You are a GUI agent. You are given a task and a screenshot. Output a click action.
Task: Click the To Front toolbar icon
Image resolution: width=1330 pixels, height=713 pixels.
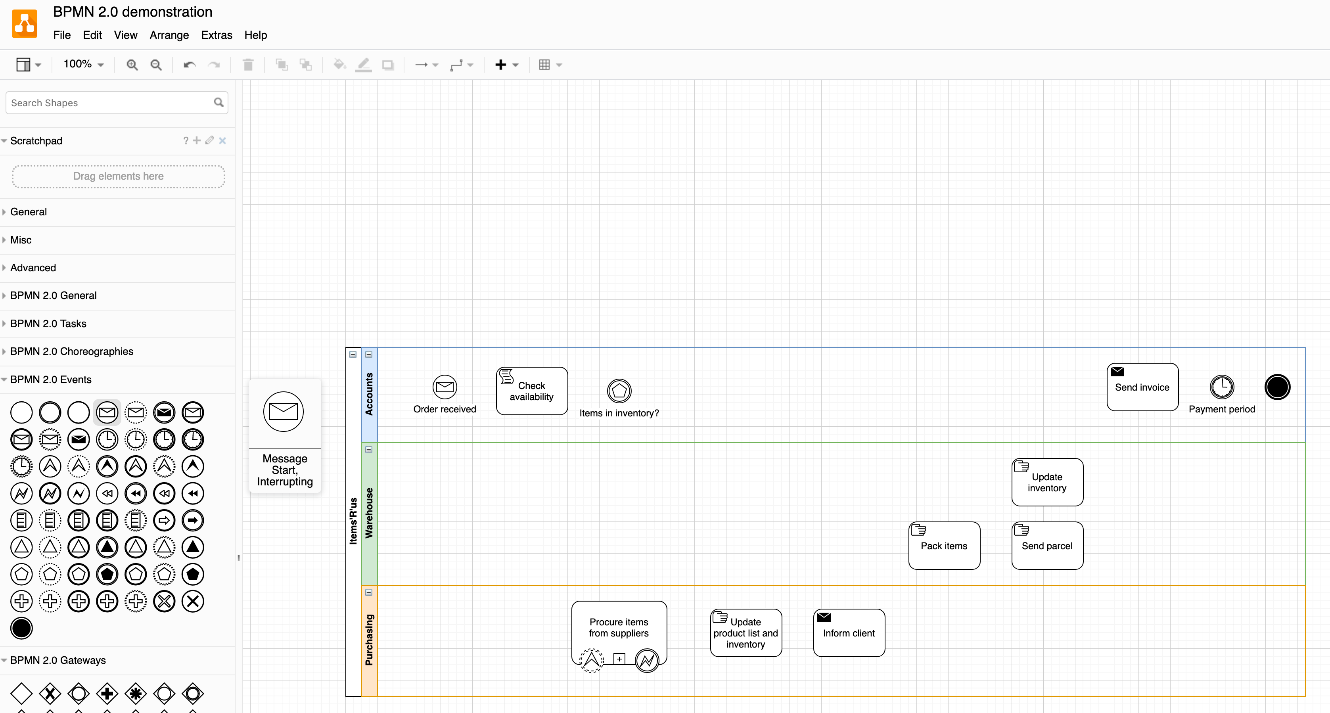tap(282, 65)
